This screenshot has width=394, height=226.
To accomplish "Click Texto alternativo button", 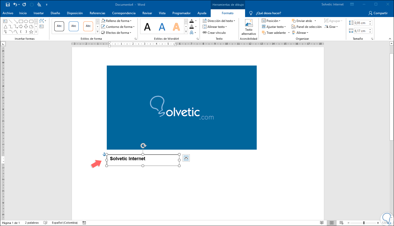I will coord(249,27).
